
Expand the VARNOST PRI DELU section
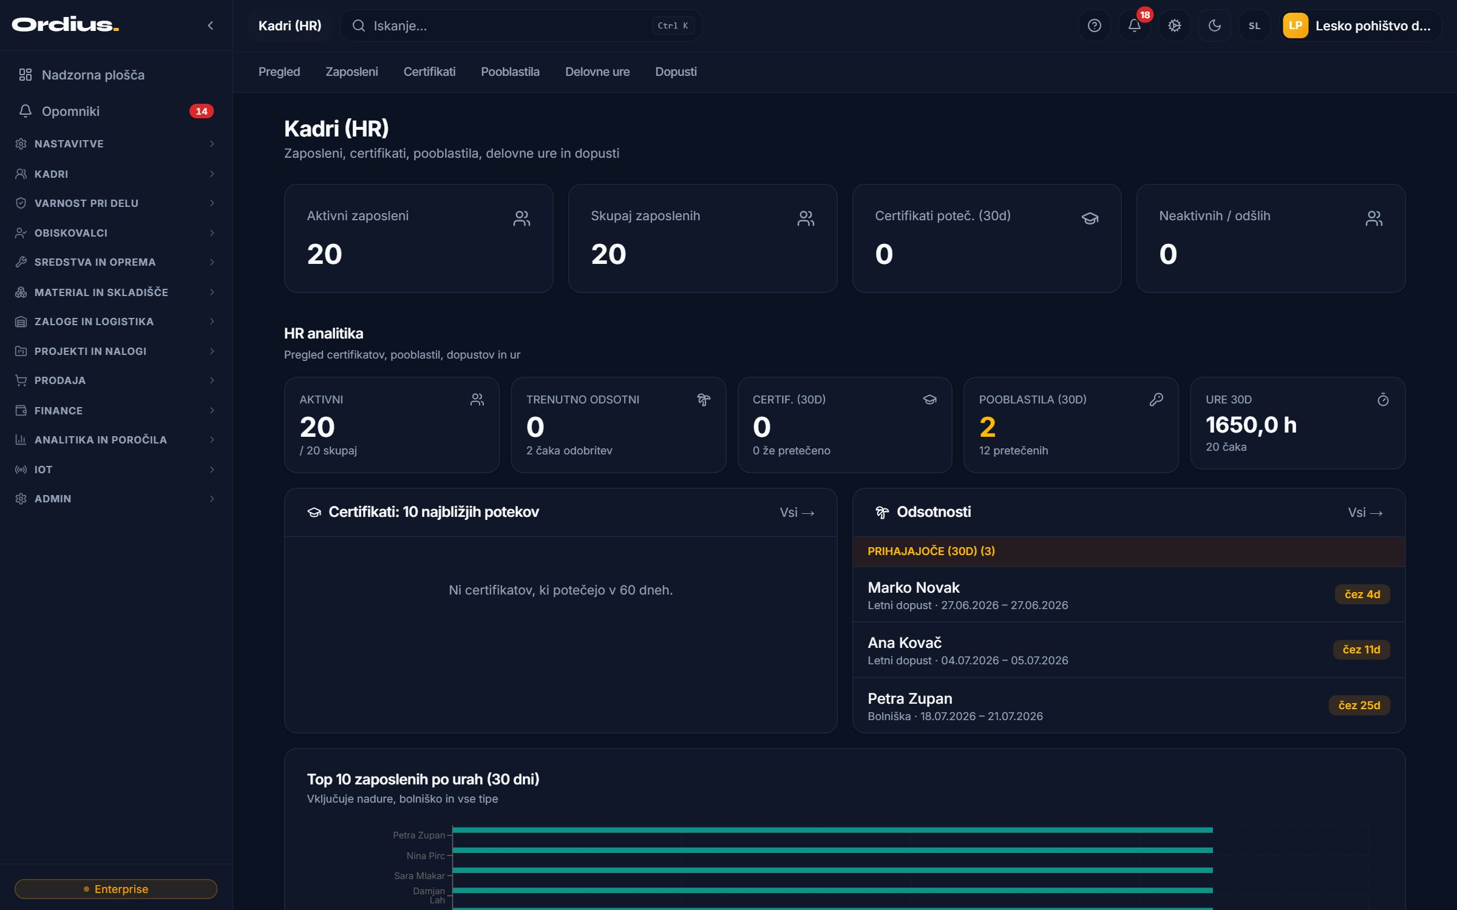(115, 203)
